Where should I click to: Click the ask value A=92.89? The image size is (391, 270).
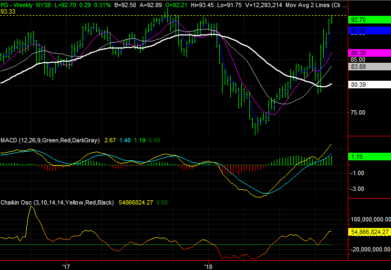click(151, 5)
